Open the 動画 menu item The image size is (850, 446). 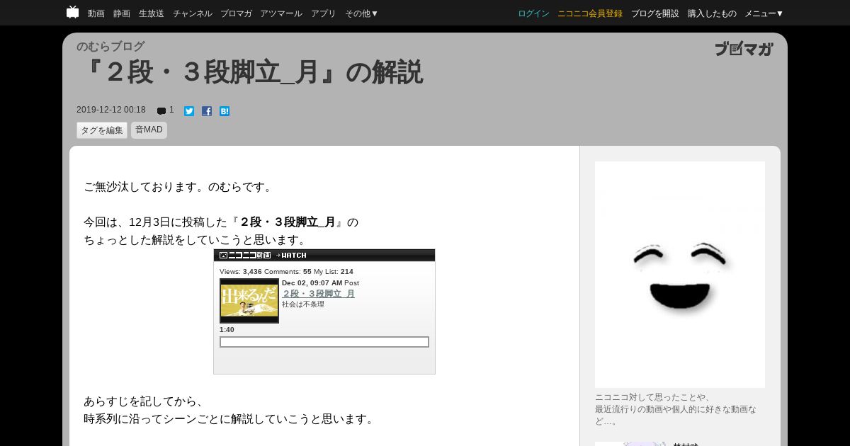(96, 13)
